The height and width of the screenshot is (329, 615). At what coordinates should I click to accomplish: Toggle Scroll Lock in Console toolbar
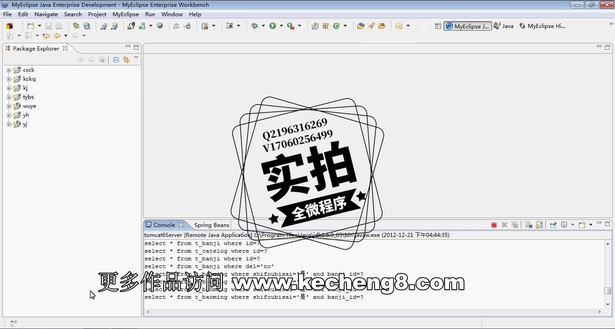click(x=539, y=225)
